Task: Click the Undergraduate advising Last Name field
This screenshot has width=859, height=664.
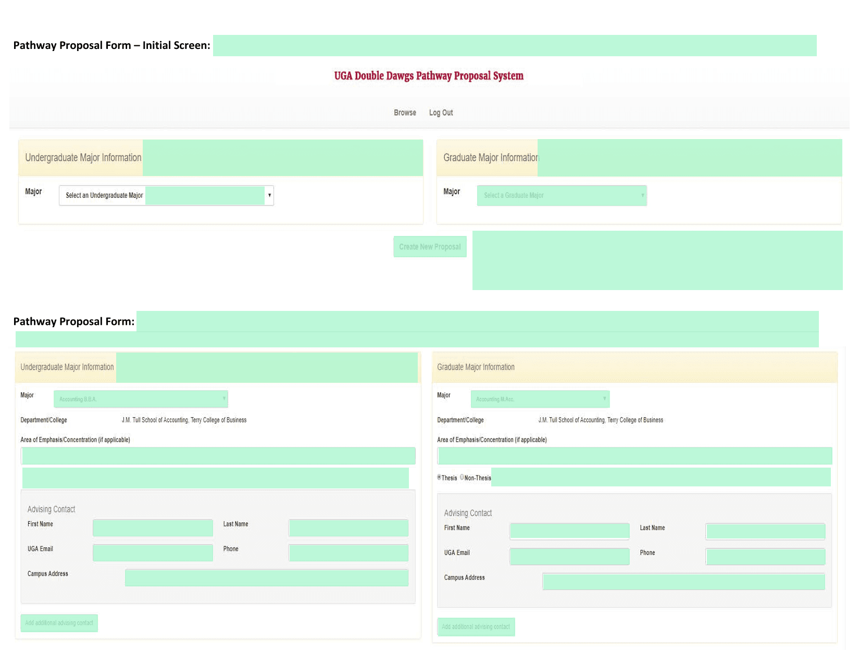Action: coord(348,528)
